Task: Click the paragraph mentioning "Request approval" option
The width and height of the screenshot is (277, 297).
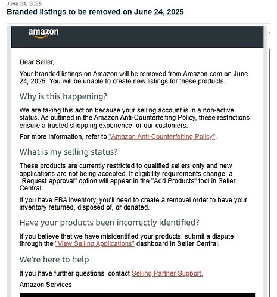Action: pos(127,177)
